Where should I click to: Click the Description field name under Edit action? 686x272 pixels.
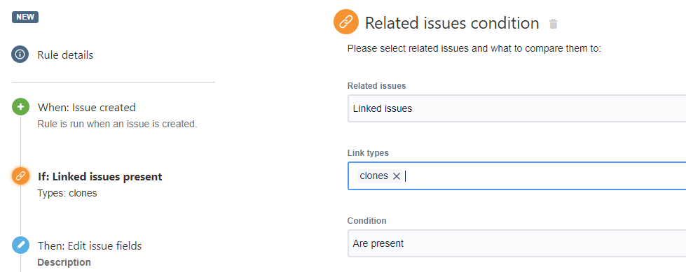64,262
